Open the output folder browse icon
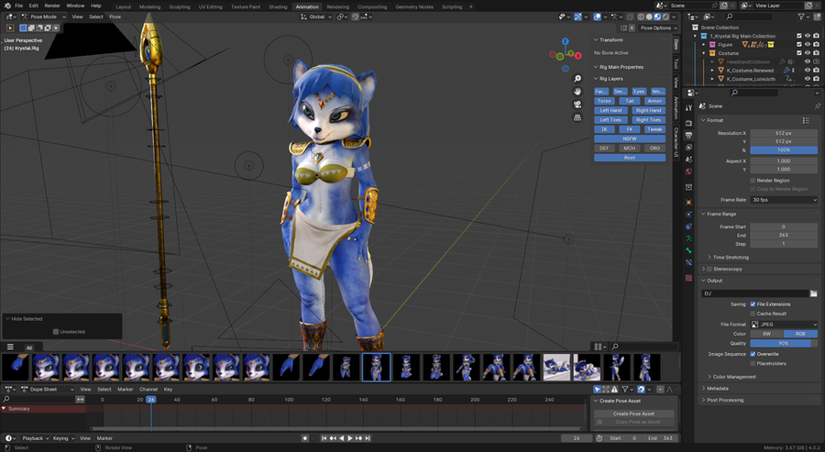Screen dimensions: 825x452 coord(813,293)
